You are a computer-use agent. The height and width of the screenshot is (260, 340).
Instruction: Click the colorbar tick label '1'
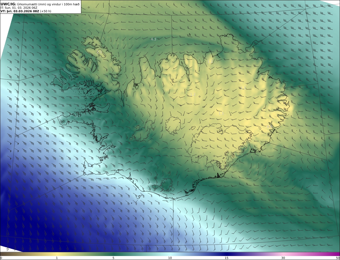tap(57, 258)
